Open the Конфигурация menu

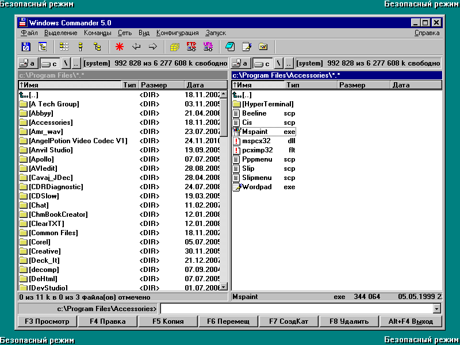[178, 33]
